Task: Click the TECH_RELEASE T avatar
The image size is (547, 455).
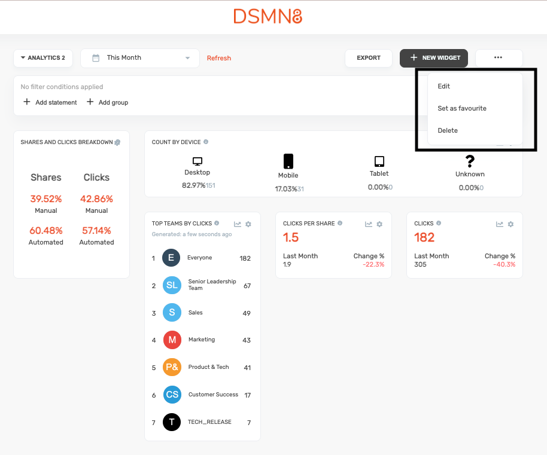Action: click(172, 422)
